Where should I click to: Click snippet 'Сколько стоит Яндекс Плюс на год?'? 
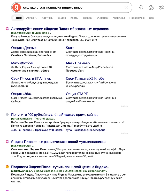34,149
